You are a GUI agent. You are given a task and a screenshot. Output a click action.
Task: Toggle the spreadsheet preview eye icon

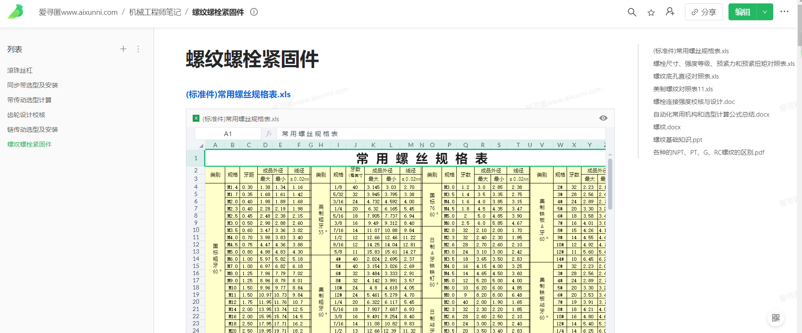tap(603, 118)
